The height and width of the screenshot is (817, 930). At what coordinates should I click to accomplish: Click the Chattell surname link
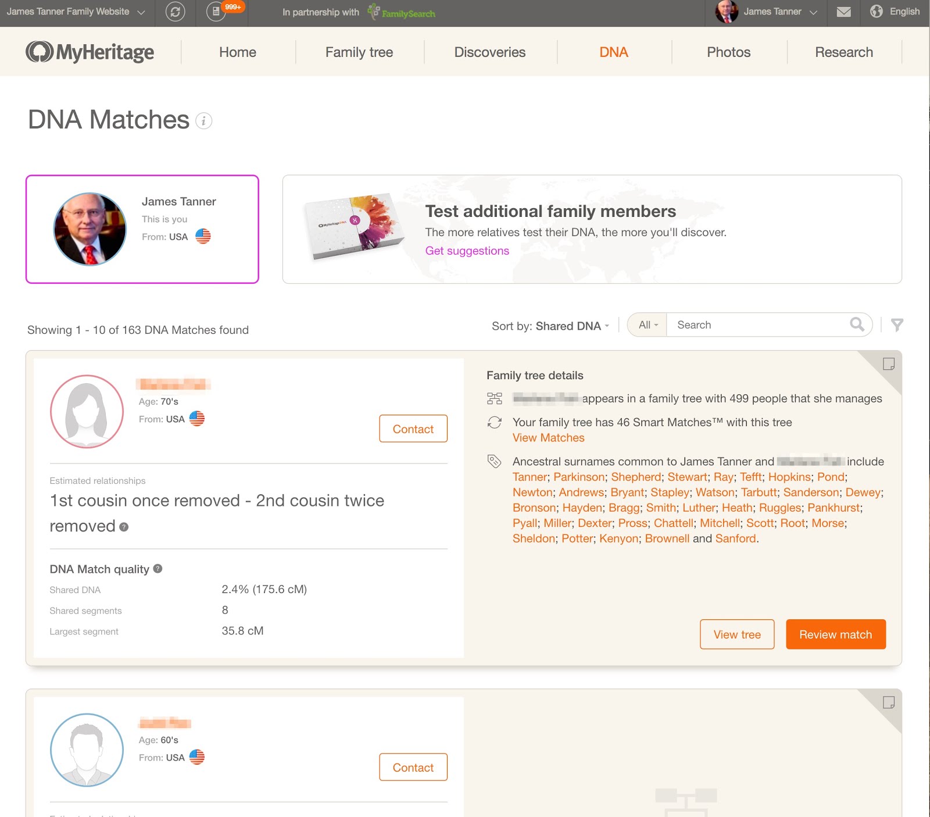(x=674, y=523)
